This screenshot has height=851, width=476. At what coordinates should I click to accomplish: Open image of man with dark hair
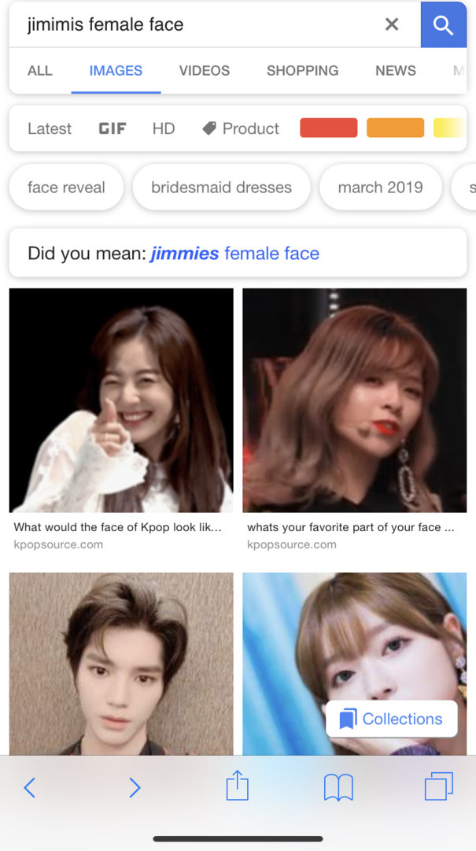click(121, 663)
